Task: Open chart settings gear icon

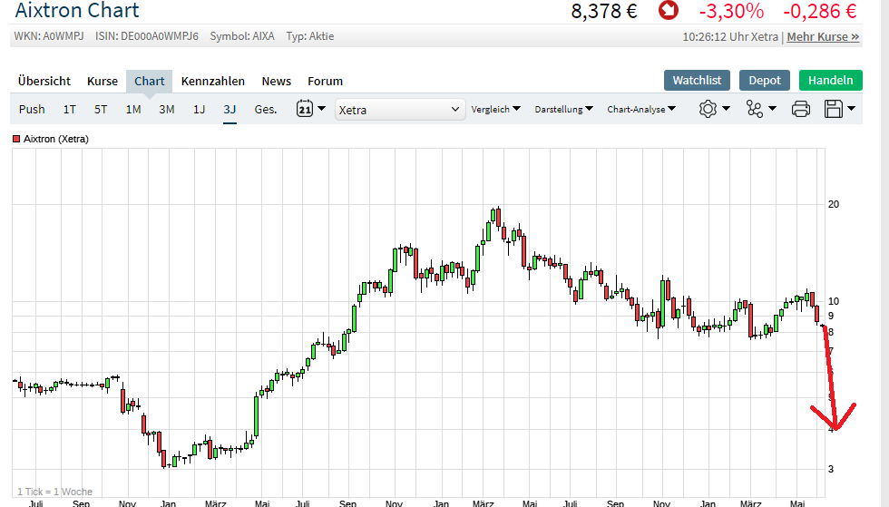Action: point(708,109)
